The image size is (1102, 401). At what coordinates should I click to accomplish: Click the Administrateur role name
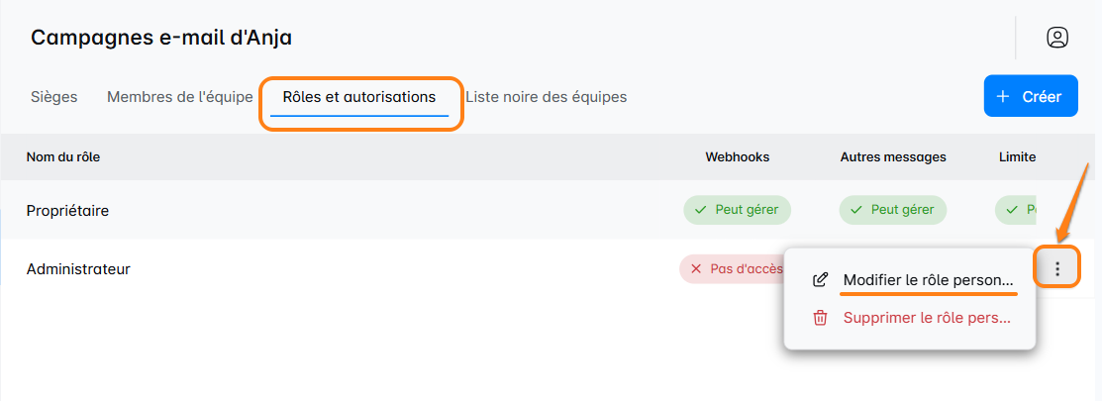[x=78, y=268]
